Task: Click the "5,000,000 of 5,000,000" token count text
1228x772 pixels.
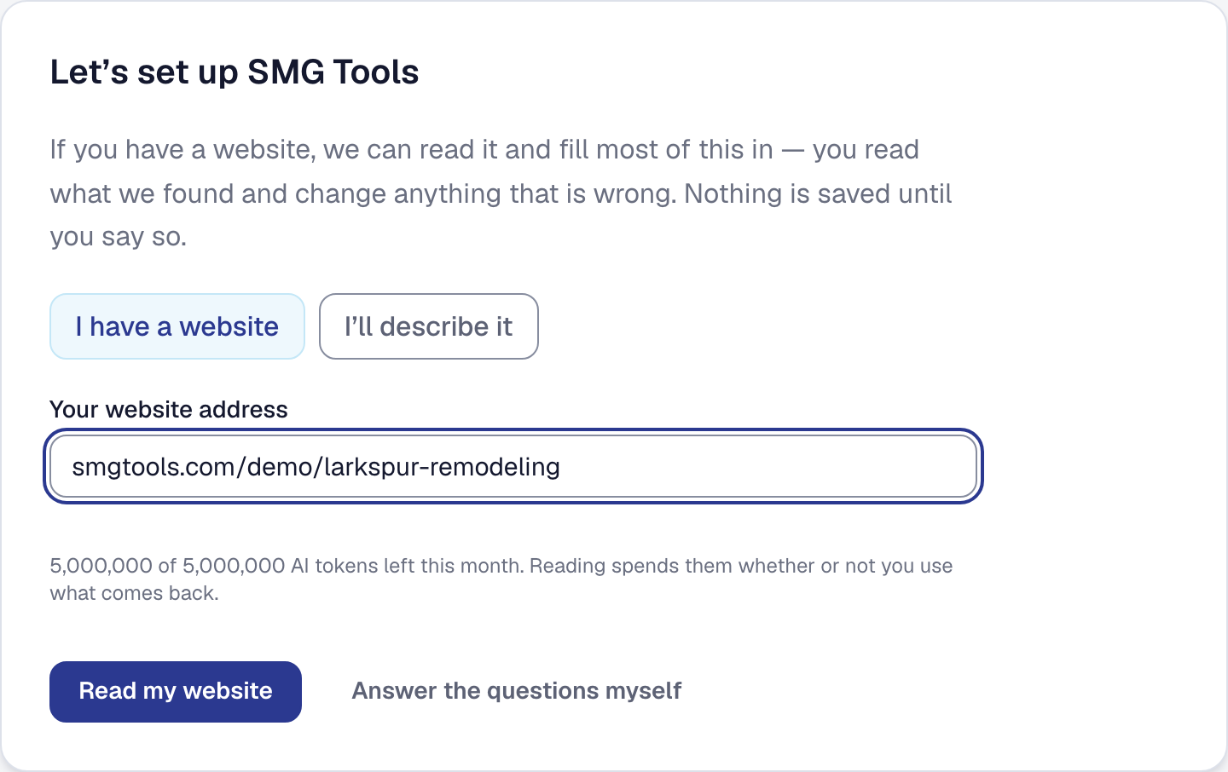Action: [x=167, y=566]
